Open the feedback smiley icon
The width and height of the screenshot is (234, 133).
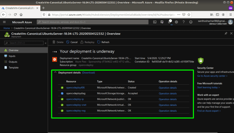tap(191, 22)
